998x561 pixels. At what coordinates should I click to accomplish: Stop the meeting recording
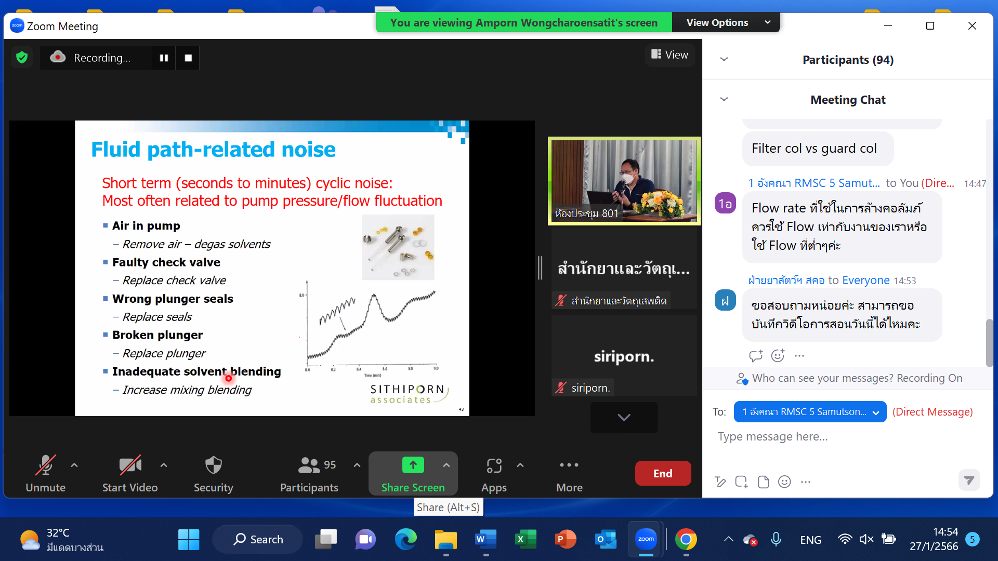[x=188, y=58]
